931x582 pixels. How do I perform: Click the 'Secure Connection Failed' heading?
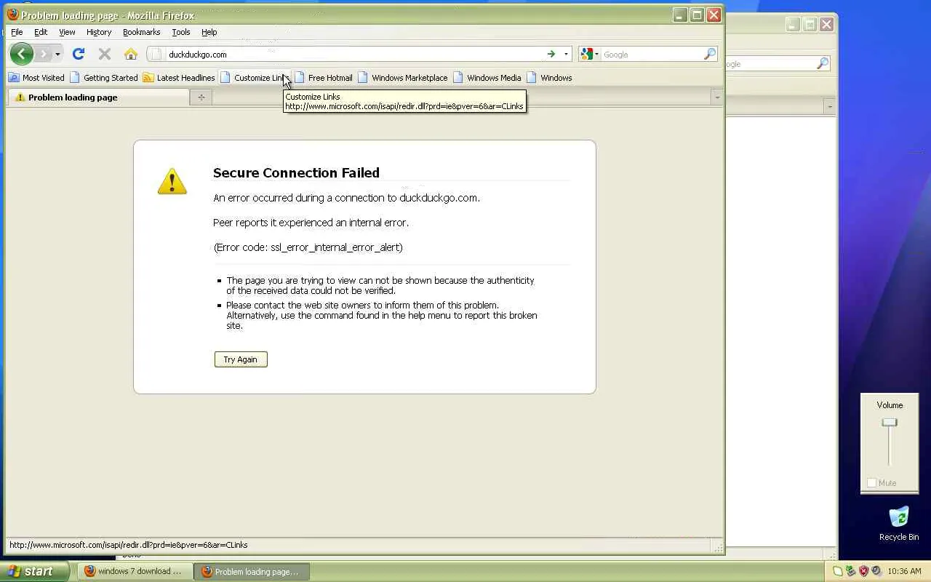coord(296,172)
